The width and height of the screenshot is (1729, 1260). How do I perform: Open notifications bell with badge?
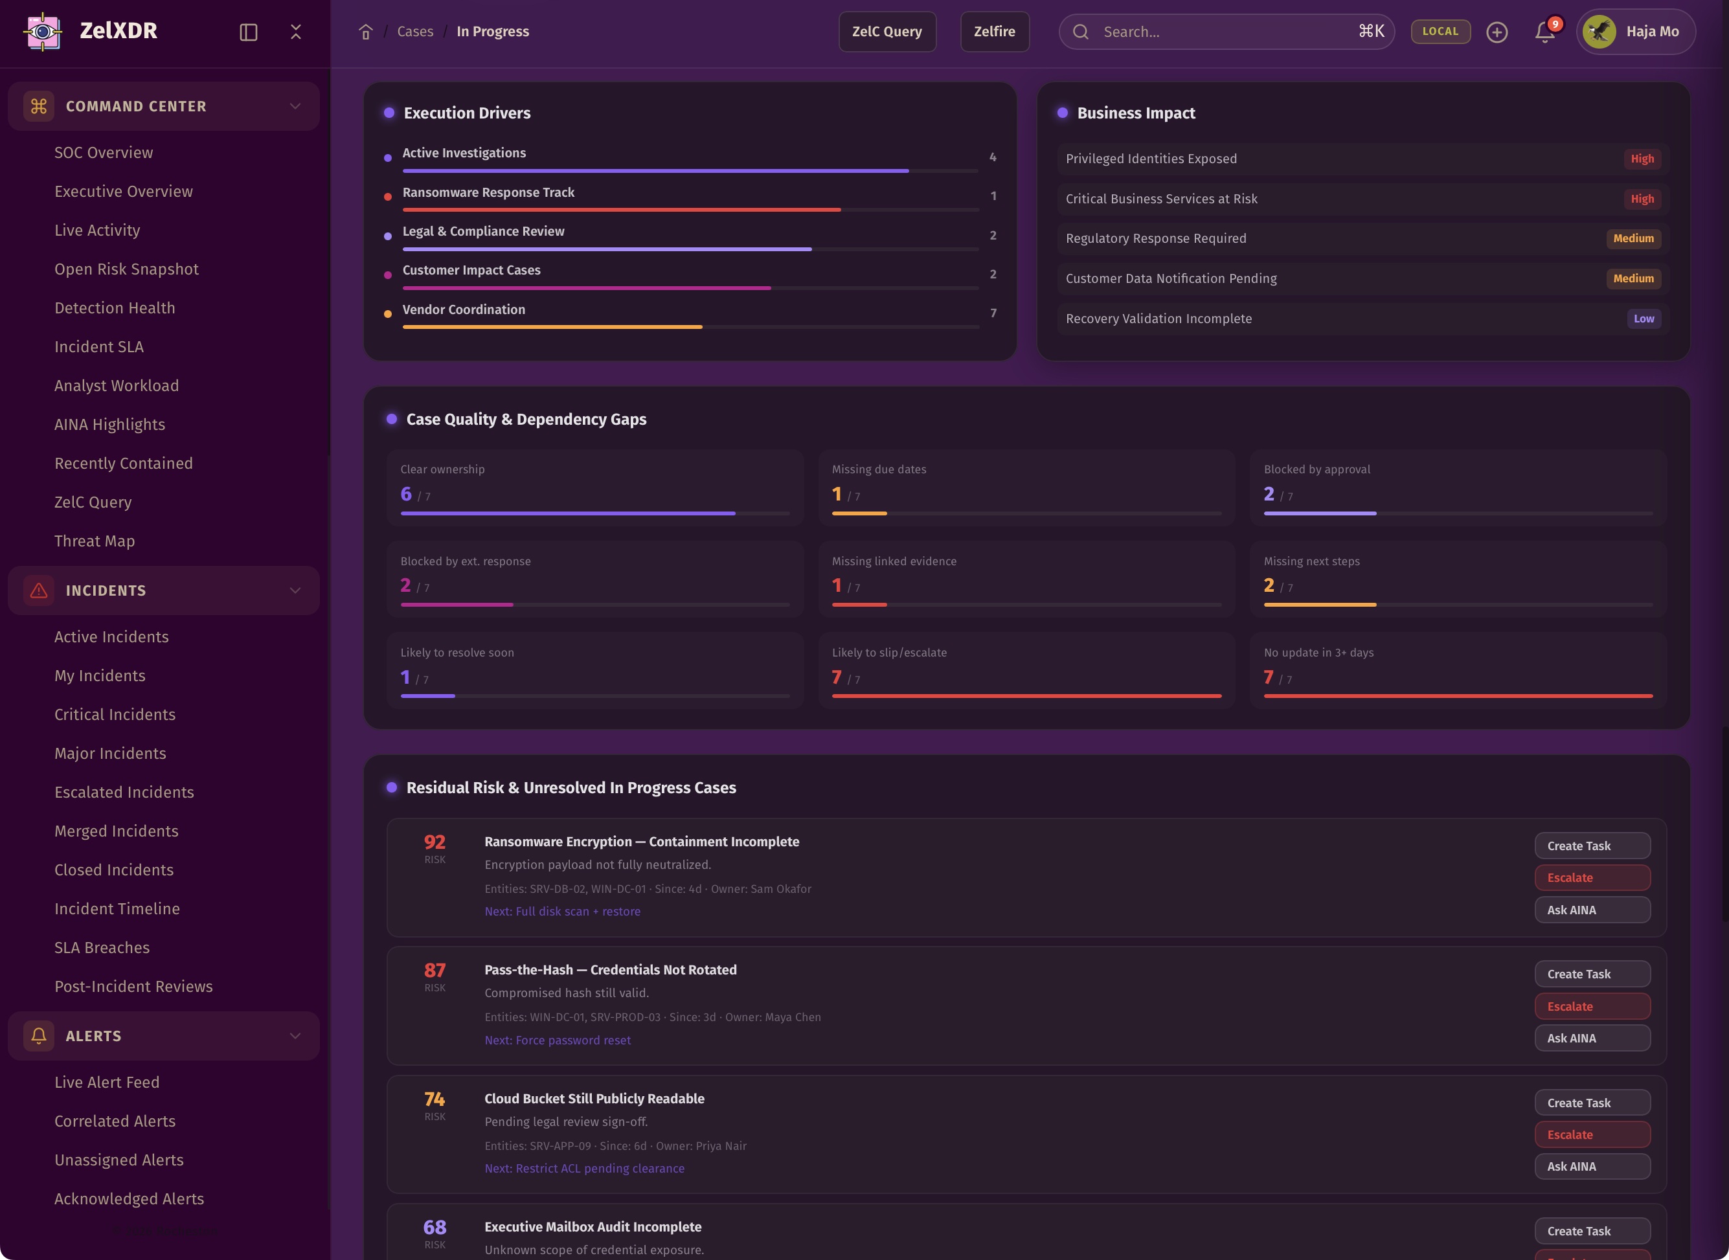pos(1544,32)
